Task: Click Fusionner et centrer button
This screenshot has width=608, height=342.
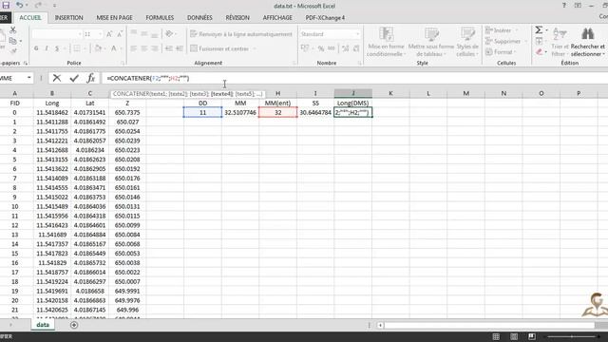Action: coord(219,48)
